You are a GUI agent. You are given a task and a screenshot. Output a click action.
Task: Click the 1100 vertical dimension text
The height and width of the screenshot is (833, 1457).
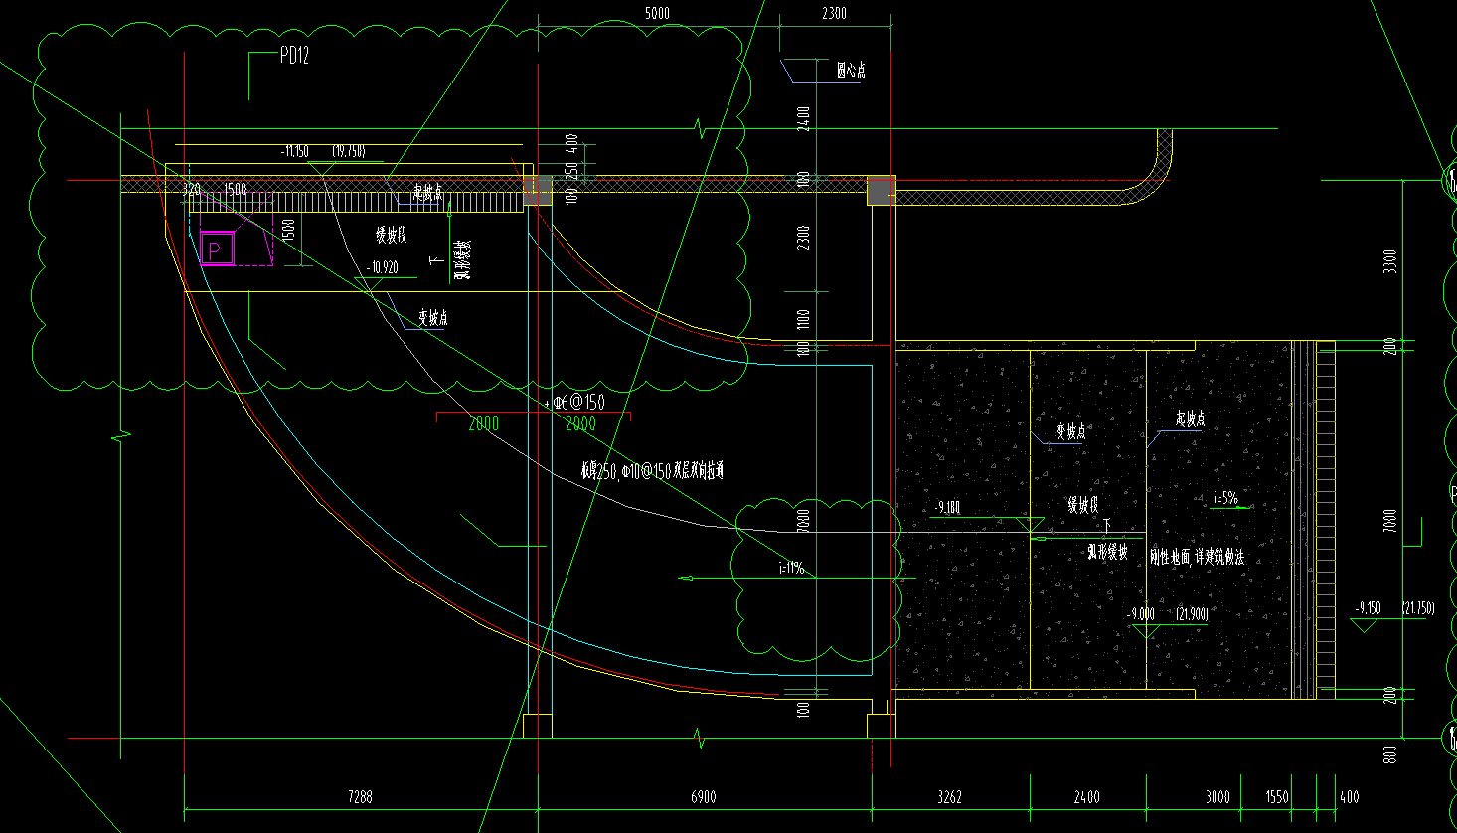point(804,320)
